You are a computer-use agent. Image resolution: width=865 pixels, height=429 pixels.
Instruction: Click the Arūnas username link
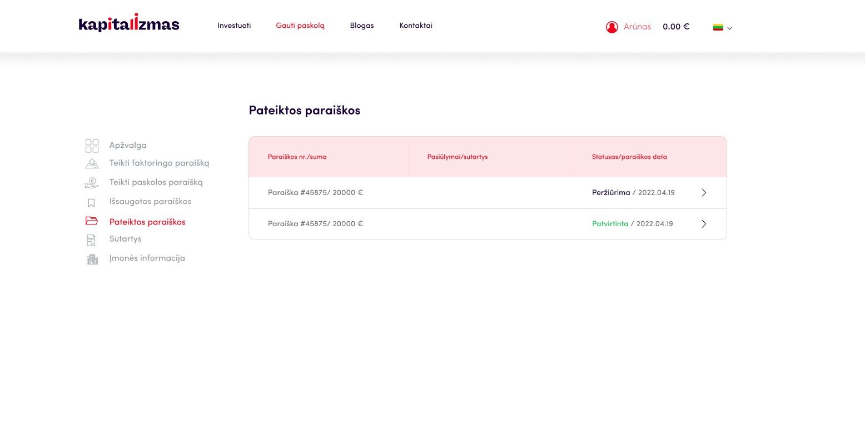pos(637,27)
